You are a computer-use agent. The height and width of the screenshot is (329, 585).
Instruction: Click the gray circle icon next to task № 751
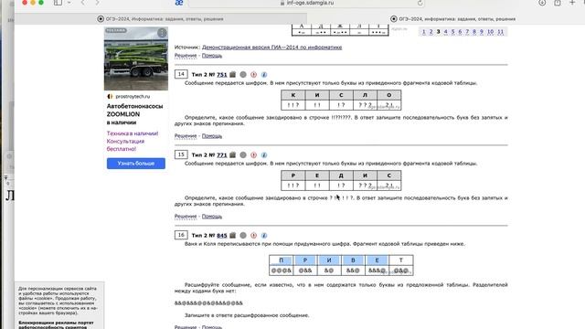[x=243, y=75]
